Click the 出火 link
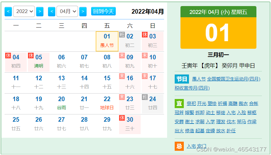Screen dimensions: 271x155 179,131
